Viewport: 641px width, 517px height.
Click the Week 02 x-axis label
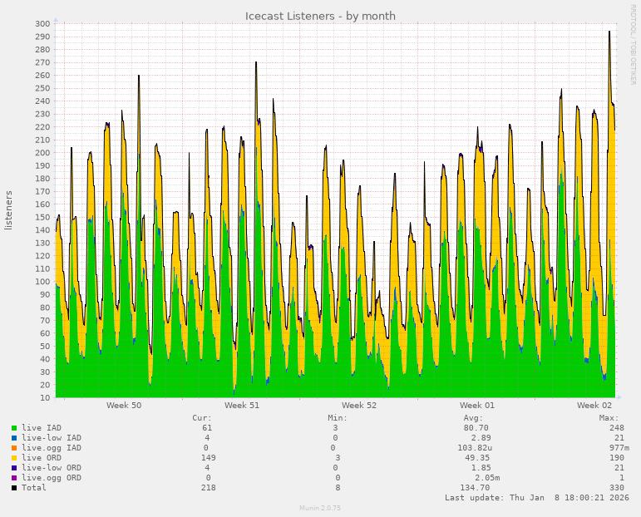(594, 406)
